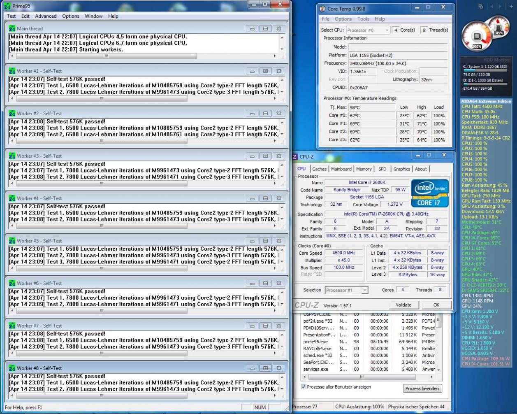This screenshot has width=517, height=414.
Task: Click Worker #3 window icon
Action: 12,156
